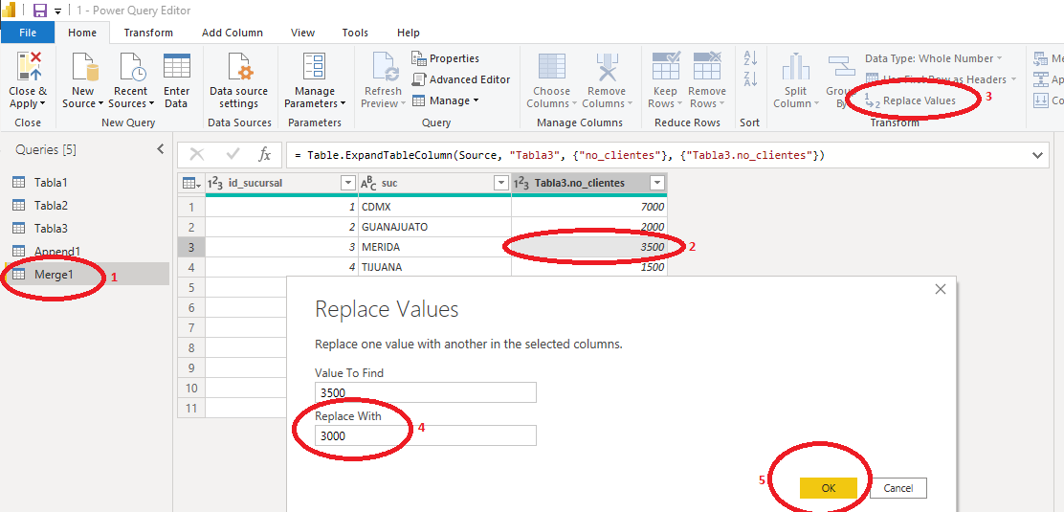Switch to the Transform tab
This screenshot has width=1064, height=512.
tap(148, 33)
